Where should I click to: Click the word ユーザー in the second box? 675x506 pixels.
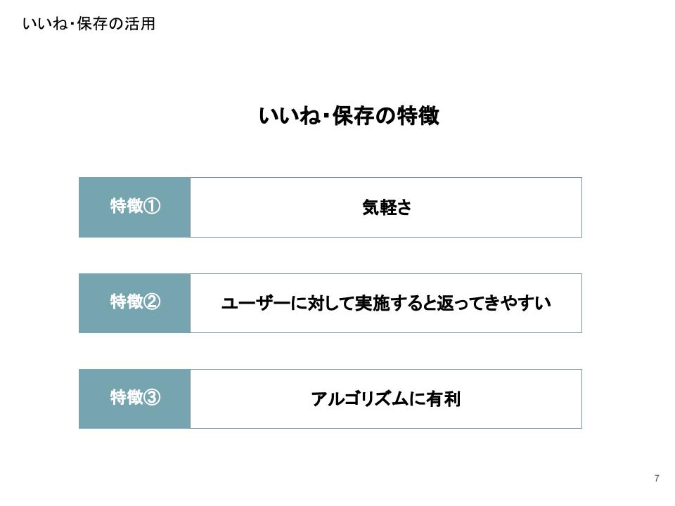(x=254, y=304)
